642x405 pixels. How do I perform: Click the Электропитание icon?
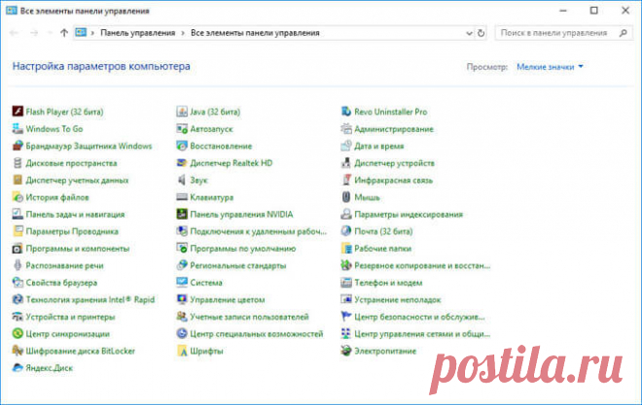click(x=346, y=351)
